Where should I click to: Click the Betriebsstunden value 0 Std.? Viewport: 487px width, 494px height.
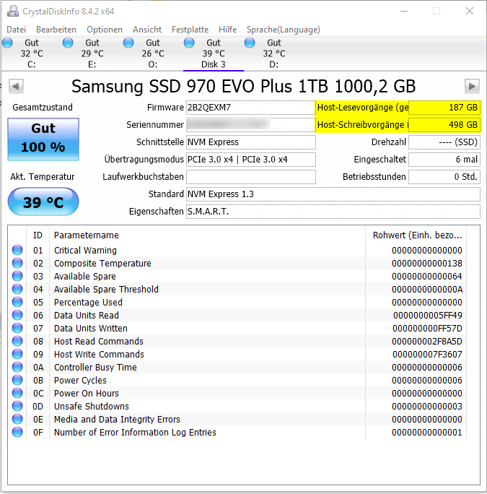444,177
